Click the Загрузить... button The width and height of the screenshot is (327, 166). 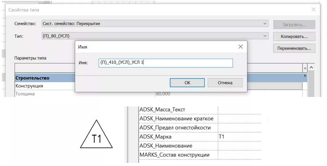coord(294,24)
